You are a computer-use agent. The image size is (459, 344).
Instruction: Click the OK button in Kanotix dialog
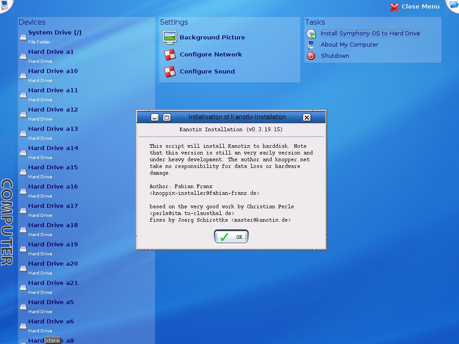click(x=231, y=236)
